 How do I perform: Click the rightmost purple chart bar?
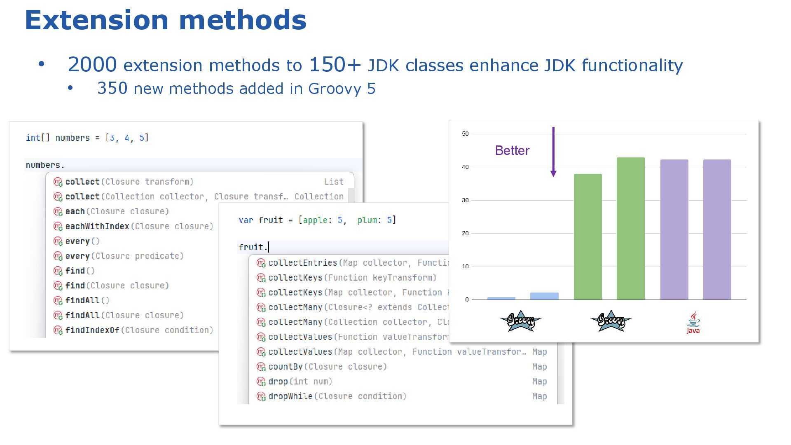point(717,230)
